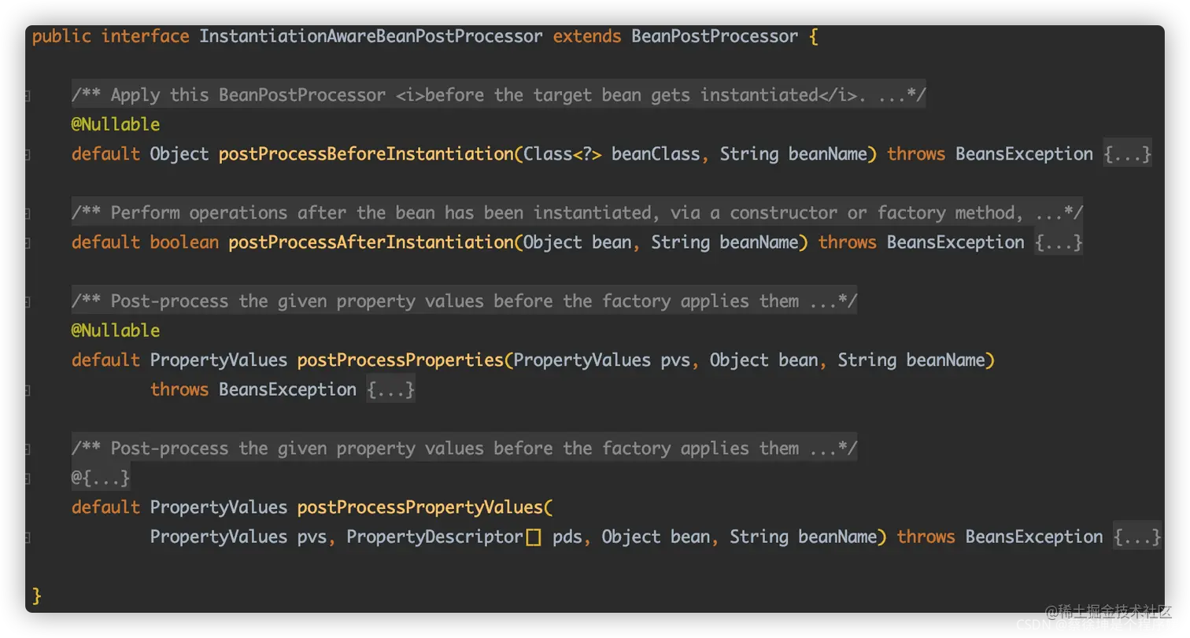Image resolution: width=1190 pixels, height=638 pixels.
Task: Click the interface name InstantiationAwareBeanPostProcessor
Action: coord(371,36)
